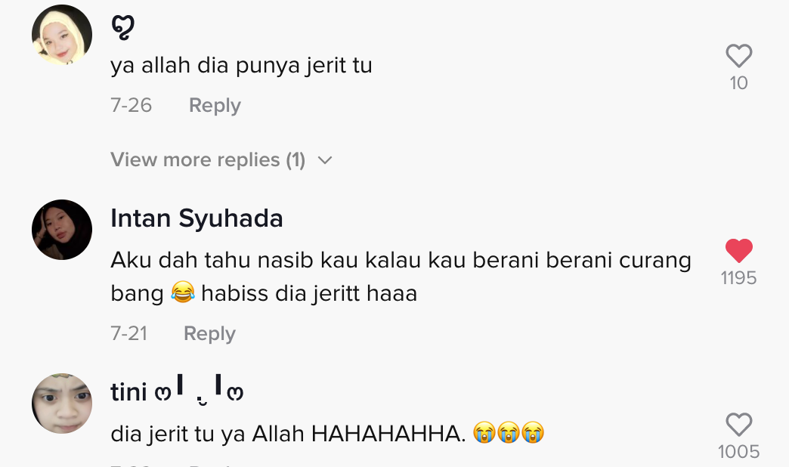
Task: Reply to the "ya allah dia punya jerit" comment
Action: point(215,105)
